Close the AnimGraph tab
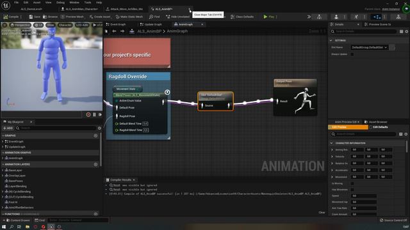Image resolution: width=410 pixels, height=230 pixels. (x=202, y=24)
